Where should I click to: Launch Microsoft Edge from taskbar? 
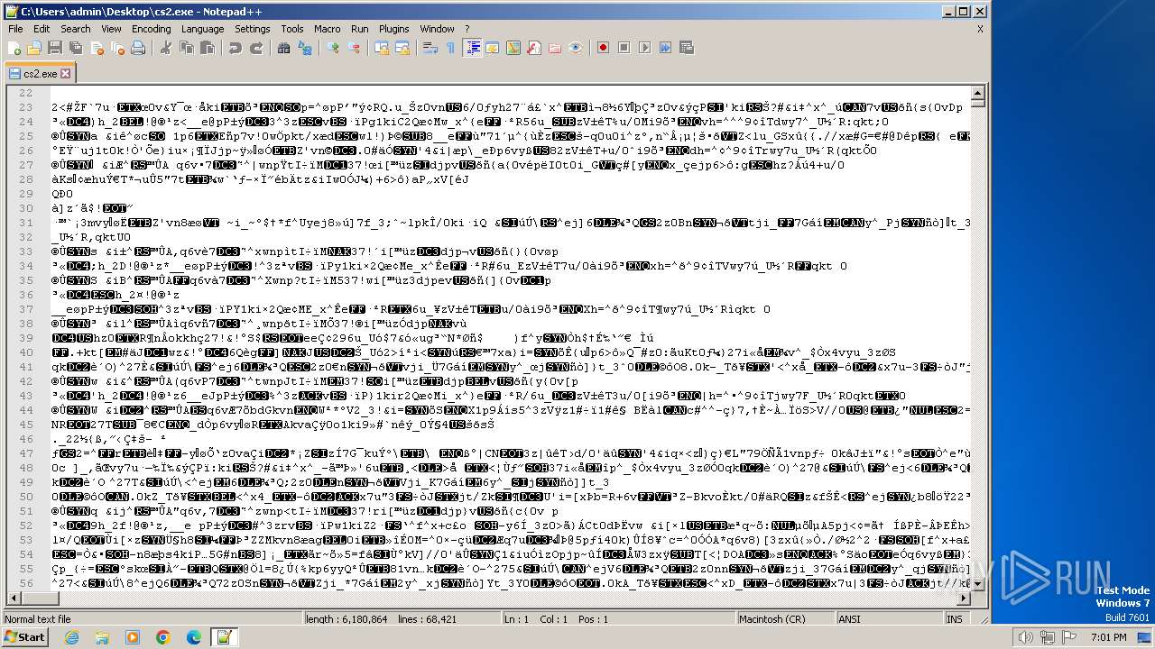193,637
